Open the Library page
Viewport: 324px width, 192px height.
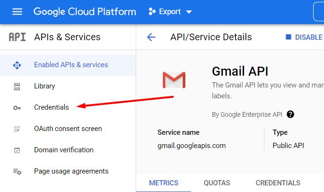click(x=68, y=86)
